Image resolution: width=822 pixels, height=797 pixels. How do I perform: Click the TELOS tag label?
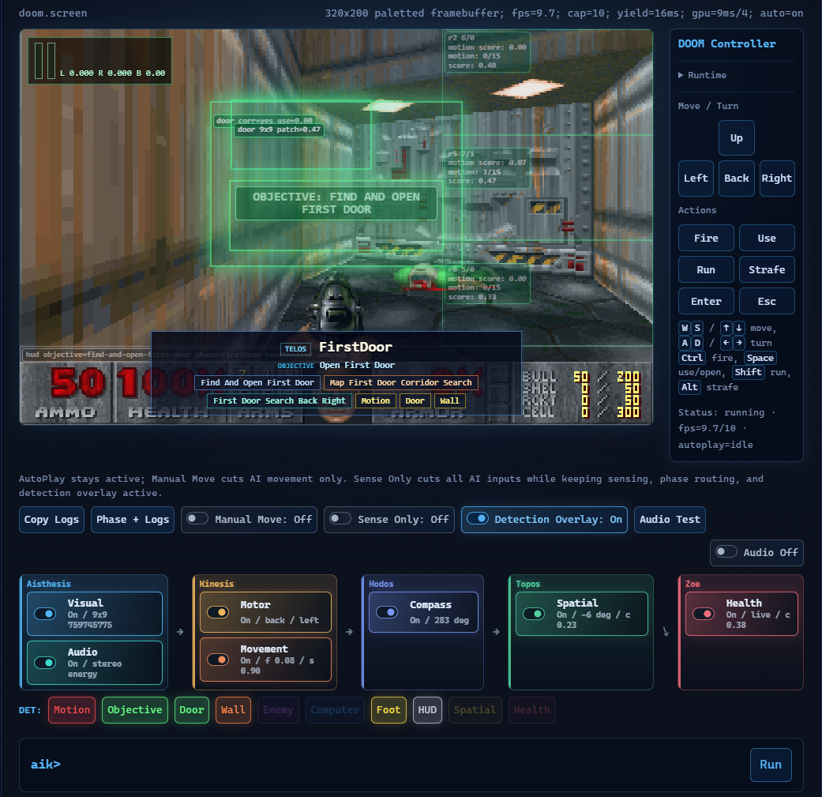[x=295, y=348]
